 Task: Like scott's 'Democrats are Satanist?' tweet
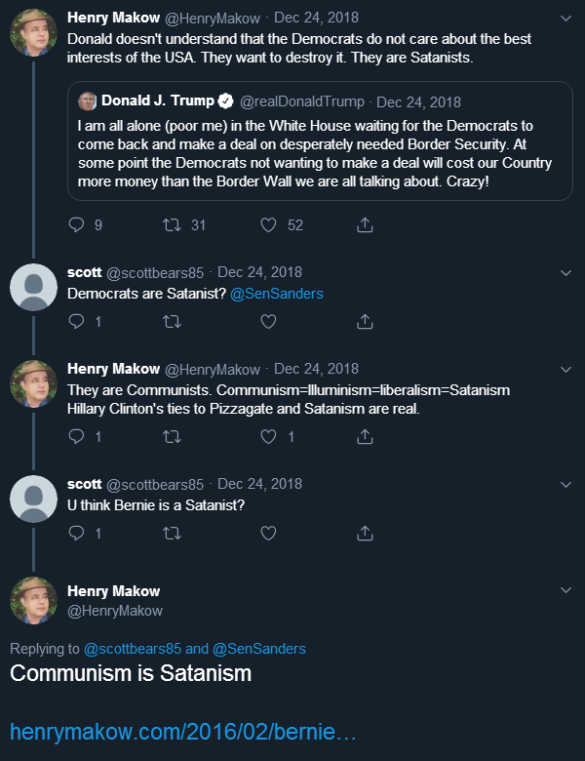[269, 321]
